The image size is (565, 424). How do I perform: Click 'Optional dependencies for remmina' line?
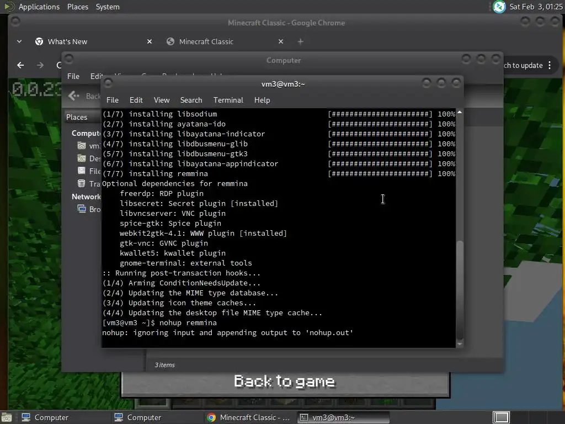tap(175, 183)
